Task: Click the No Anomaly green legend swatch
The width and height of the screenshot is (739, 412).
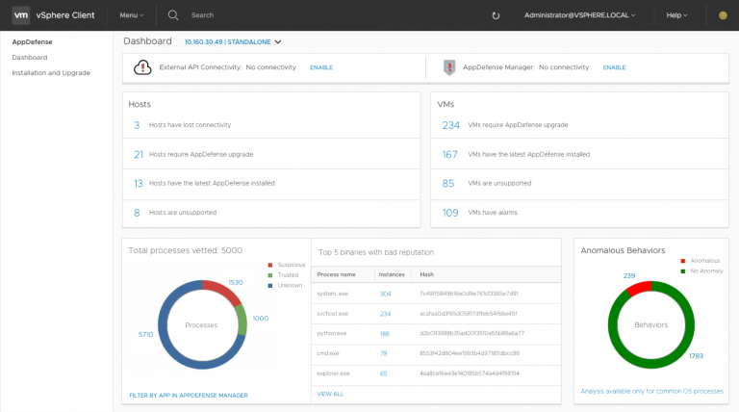Action: tap(683, 271)
